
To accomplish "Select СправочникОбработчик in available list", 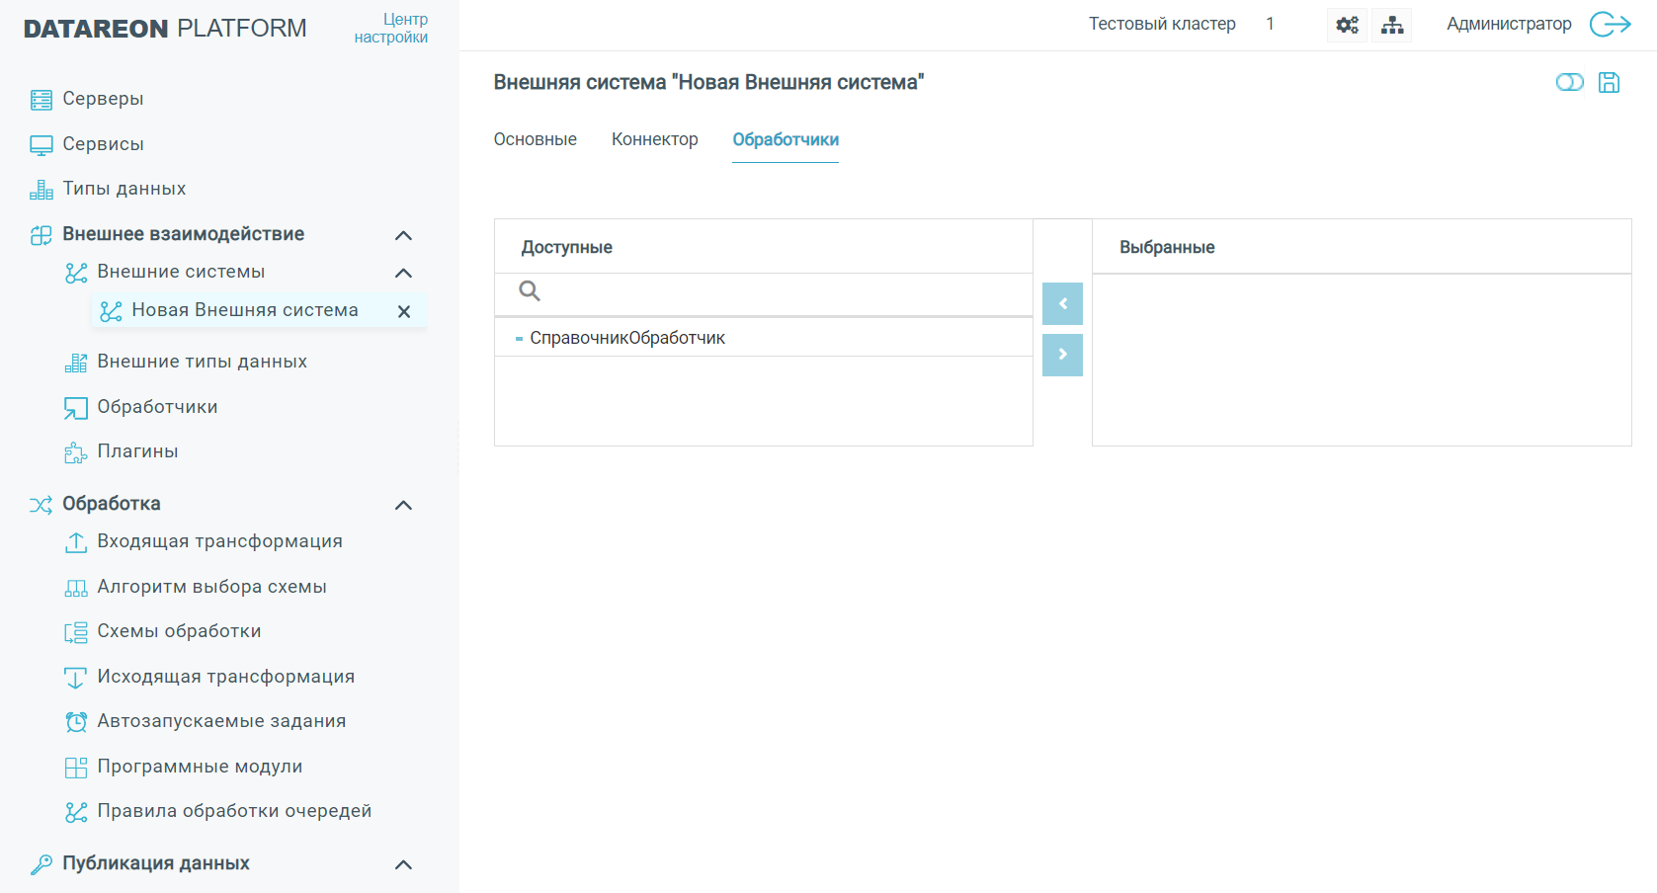I will (x=626, y=338).
